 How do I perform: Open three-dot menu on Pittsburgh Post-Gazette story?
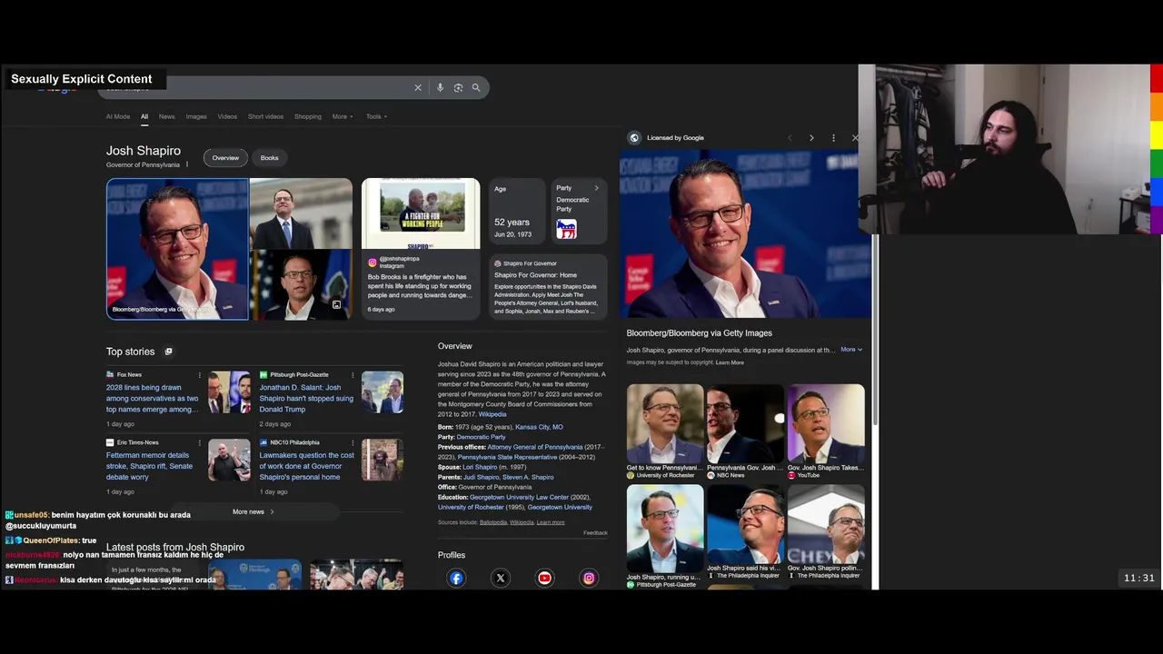click(x=353, y=375)
